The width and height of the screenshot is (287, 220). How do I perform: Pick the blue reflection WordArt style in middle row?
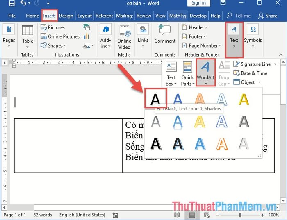[178, 122]
